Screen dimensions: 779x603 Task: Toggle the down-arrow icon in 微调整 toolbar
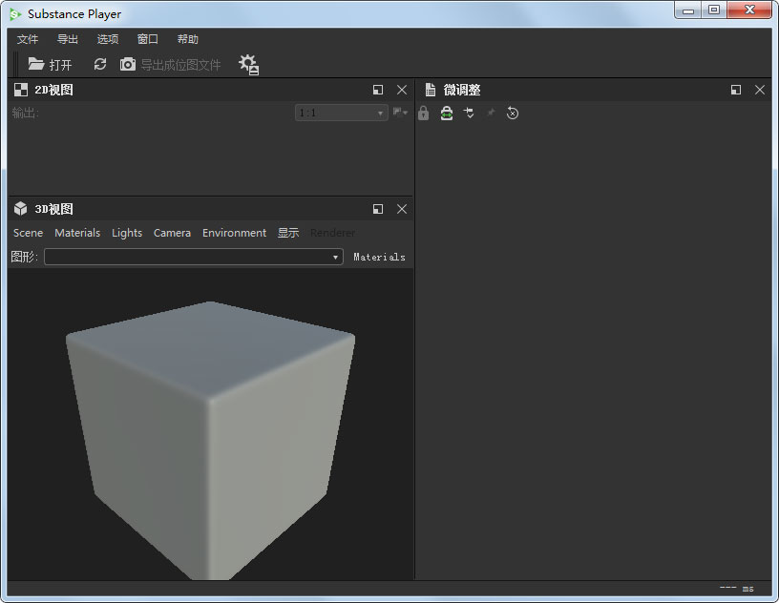point(469,113)
